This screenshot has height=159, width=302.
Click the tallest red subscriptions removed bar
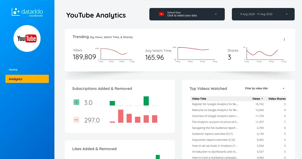click(121, 116)
